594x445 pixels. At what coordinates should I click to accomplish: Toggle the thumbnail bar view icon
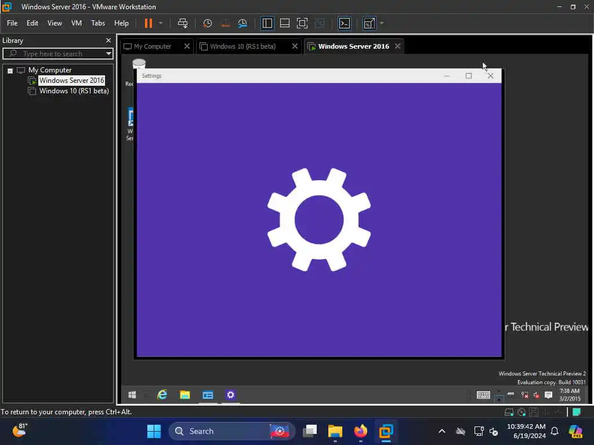coord(284,23)
